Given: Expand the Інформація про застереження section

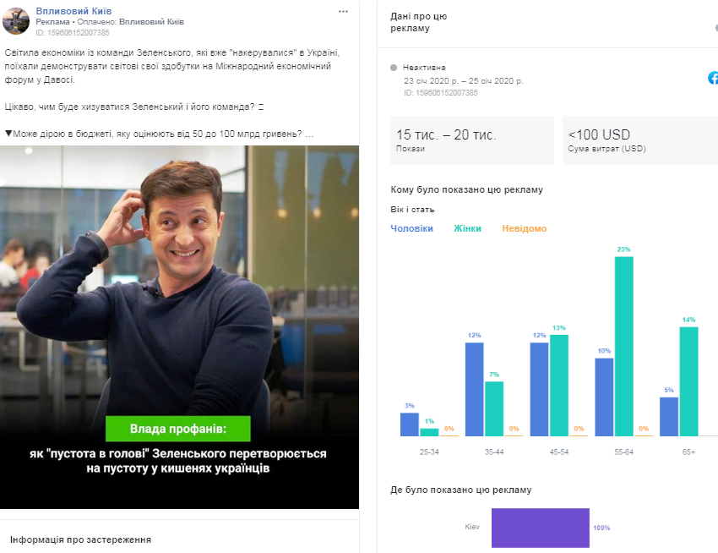Looking at the screenshot, I should tap(80, 539).
